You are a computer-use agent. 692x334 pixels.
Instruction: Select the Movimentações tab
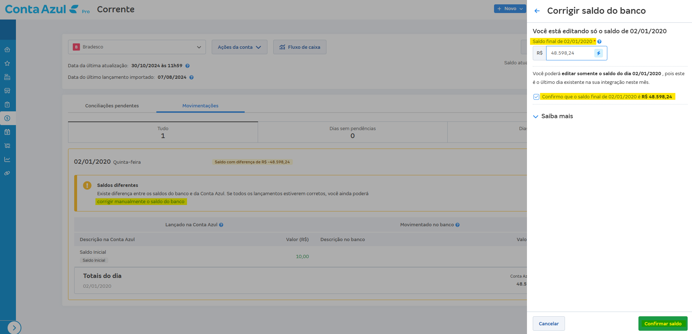[200, 106]
